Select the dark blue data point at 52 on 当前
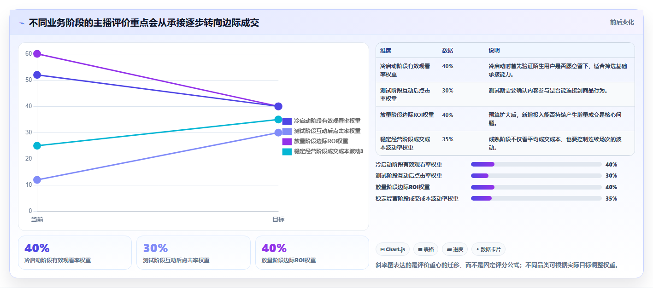The height and width of the screenshot is (288, 653). coord(37,75)
